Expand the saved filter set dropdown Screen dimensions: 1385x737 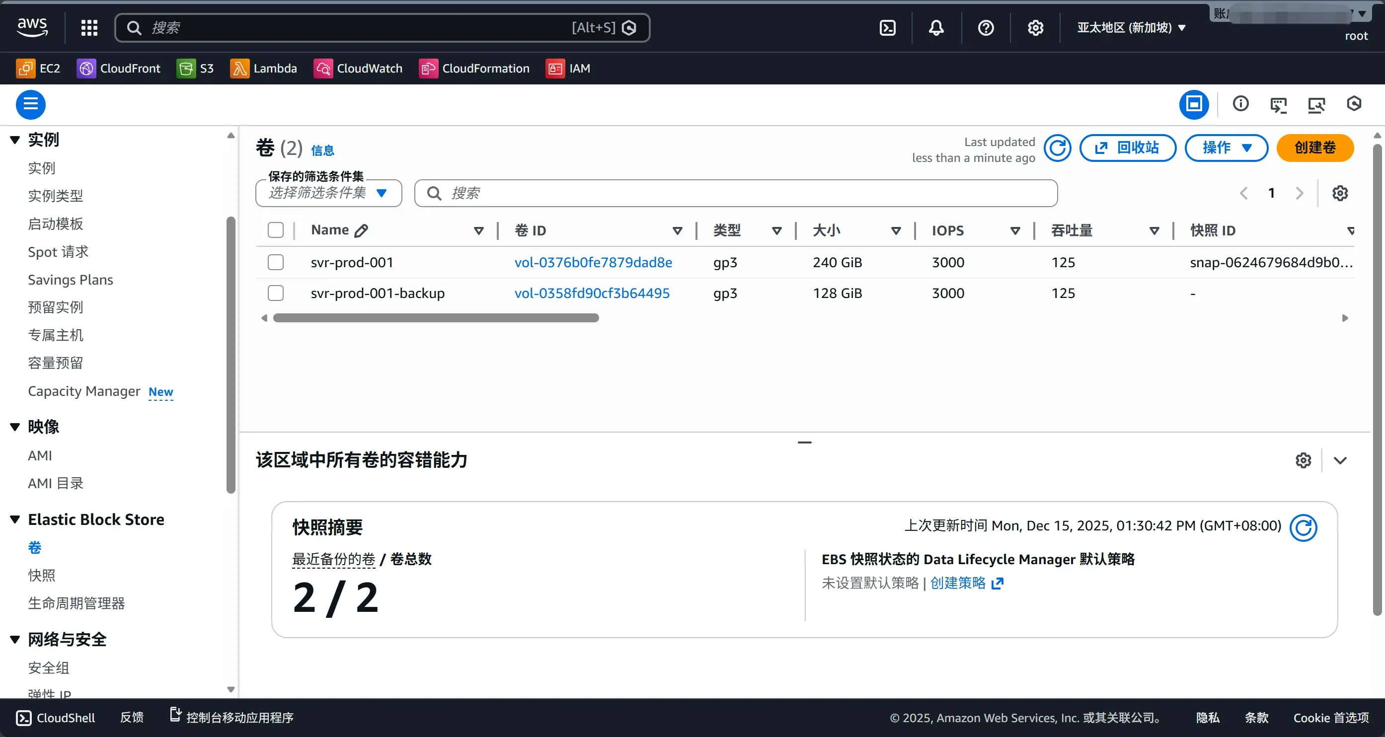(328, 193)
